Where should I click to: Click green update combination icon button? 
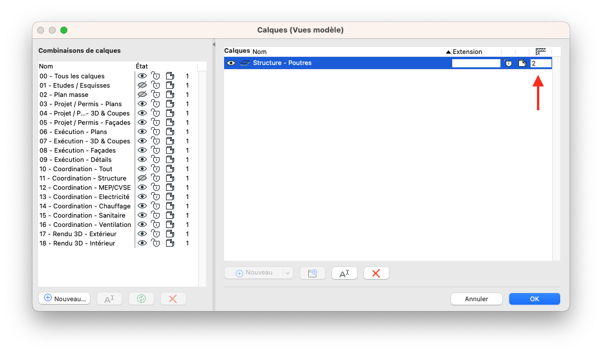click(x=141, y=298)
